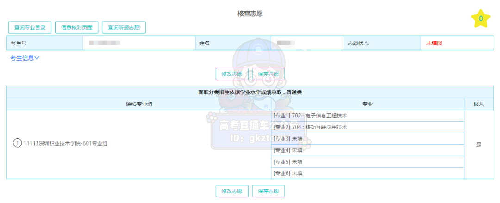The width and height of the screenshot is (500, 203).
Task: Click the red 未填报 status text
Action: click(434, 43)
